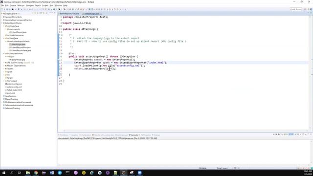This screenshot has width=313, height=176.
Task: Click the Run toolbar button
Action: 54,9
